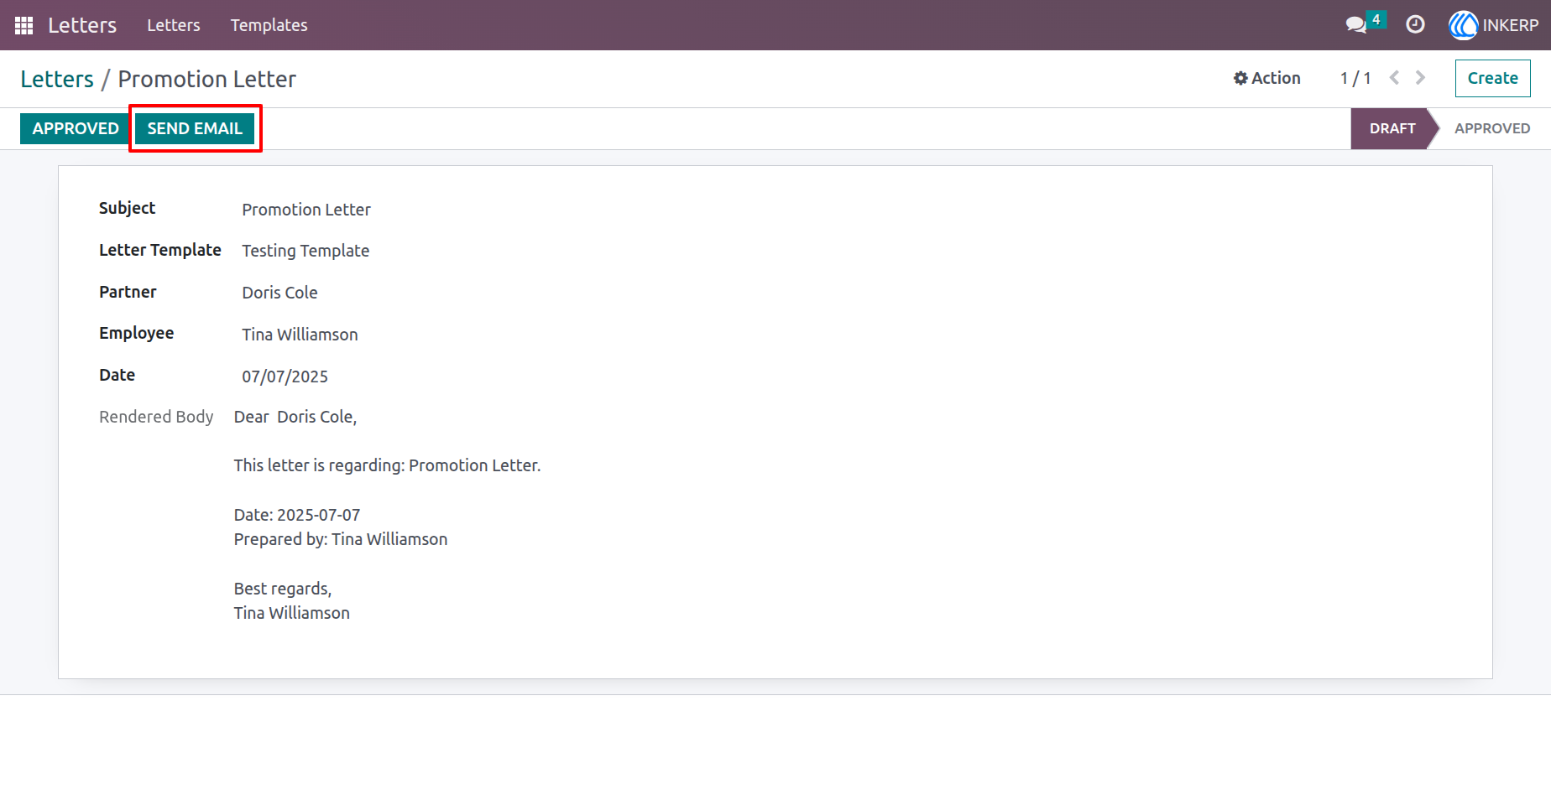Click the Subject field label
The height and width of the screenshot is (810, 1551).
(x=127, y=208)
